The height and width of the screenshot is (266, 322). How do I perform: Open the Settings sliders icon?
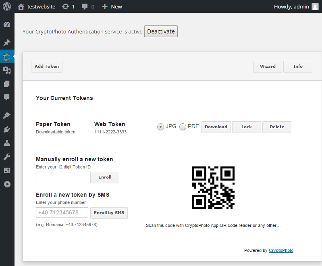pyautogui.click(x=7, y=170)
